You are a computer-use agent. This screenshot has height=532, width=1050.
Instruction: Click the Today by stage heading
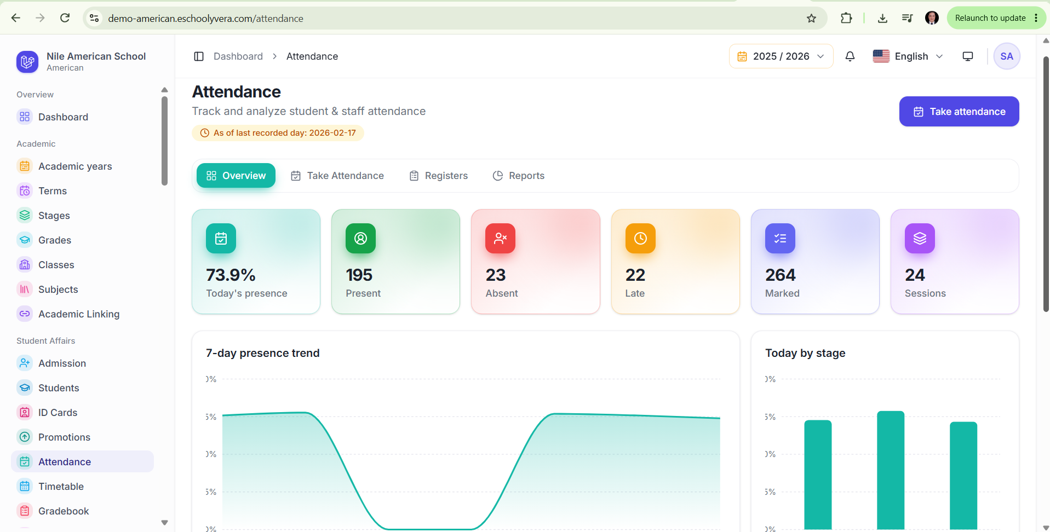(x=805, y=353)
